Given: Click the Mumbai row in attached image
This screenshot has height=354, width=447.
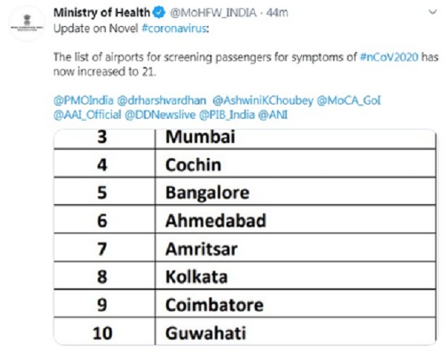Looking at the screenshot, I should click(x=245, y=139).
